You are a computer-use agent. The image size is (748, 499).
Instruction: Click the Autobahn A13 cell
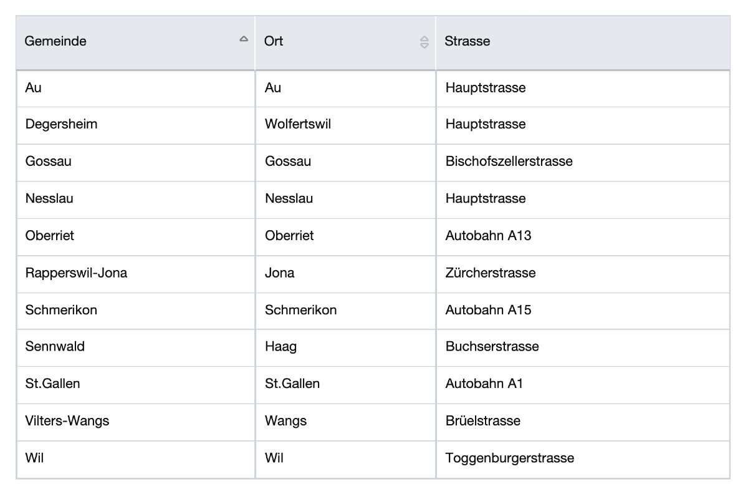coord(488,236)
